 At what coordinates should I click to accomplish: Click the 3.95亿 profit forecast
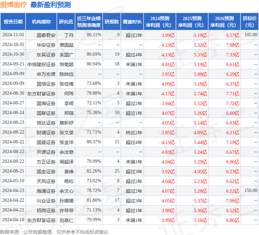(x=168, y=74)
